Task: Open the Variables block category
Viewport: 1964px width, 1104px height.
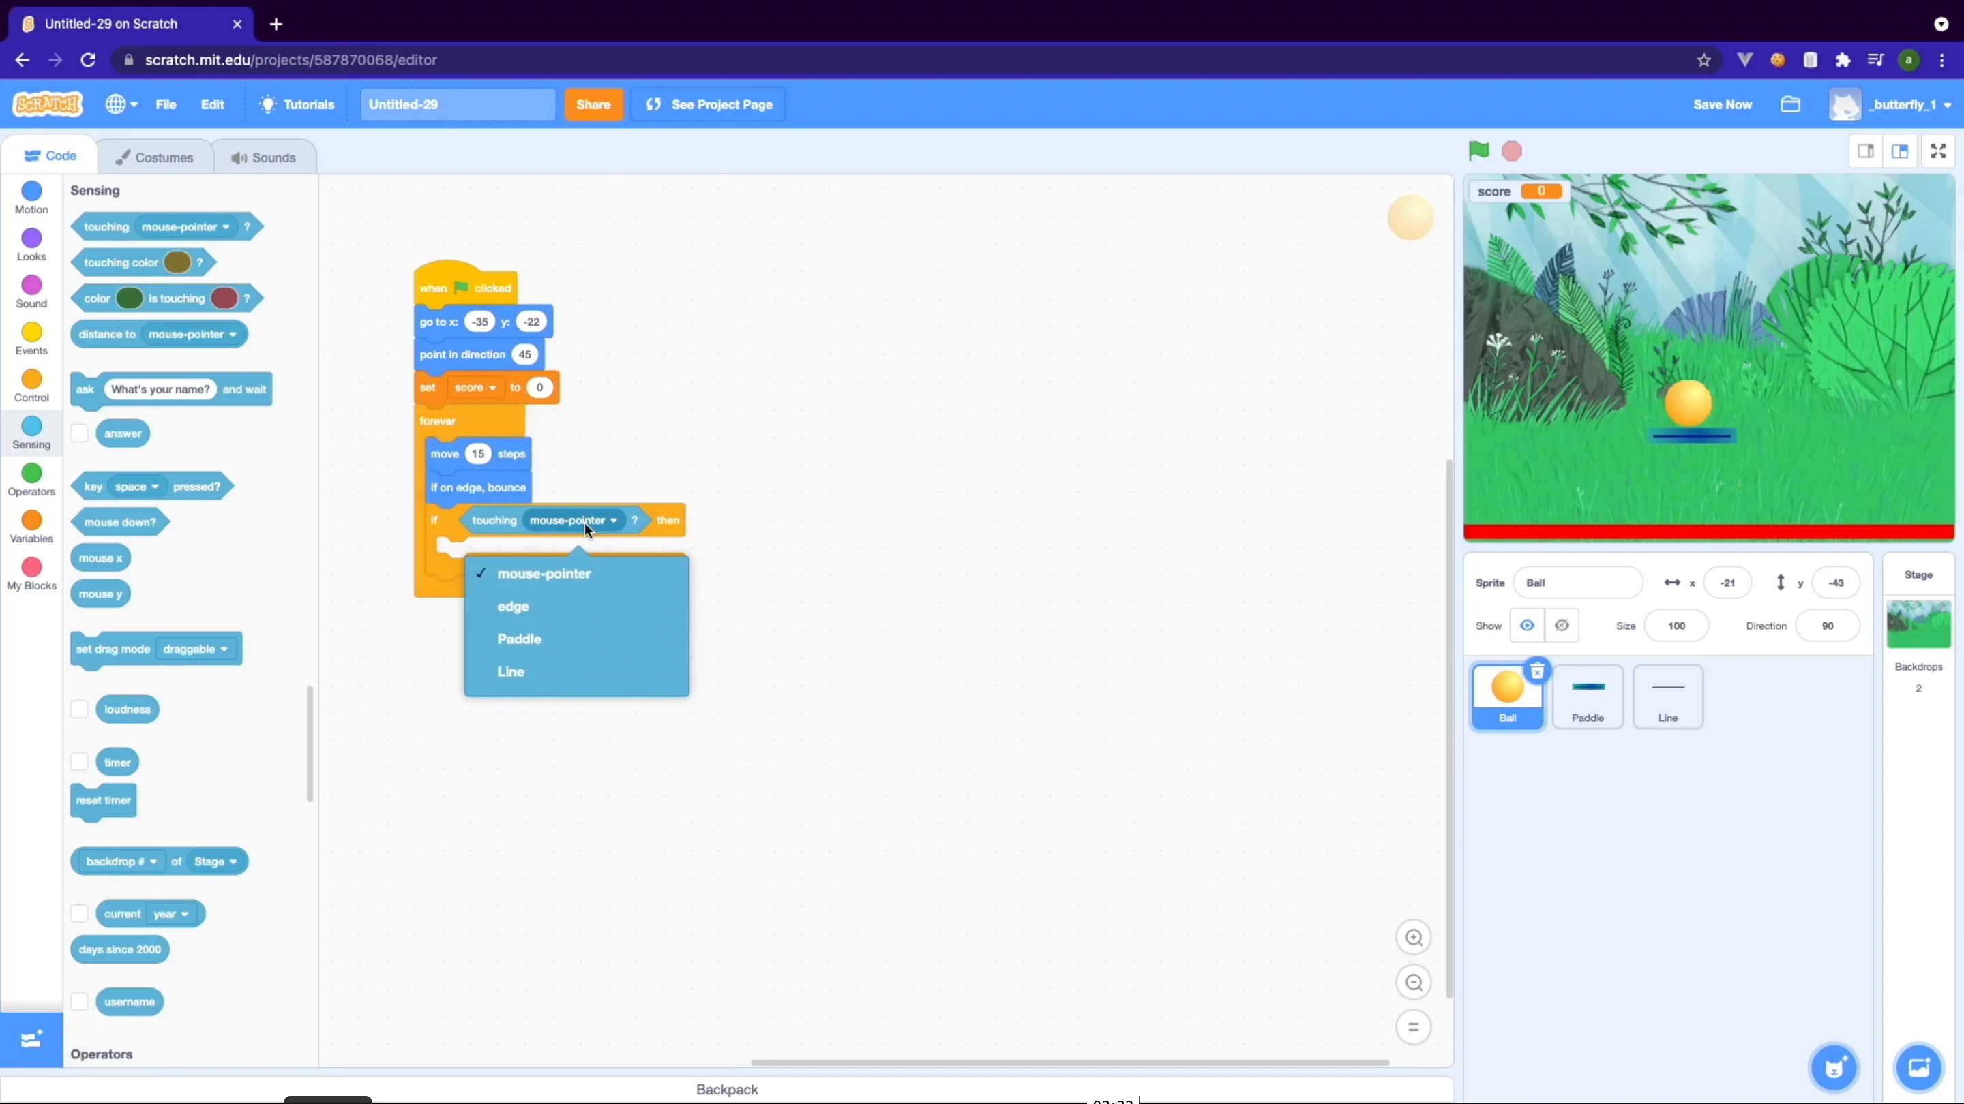Action: (31, 525)
